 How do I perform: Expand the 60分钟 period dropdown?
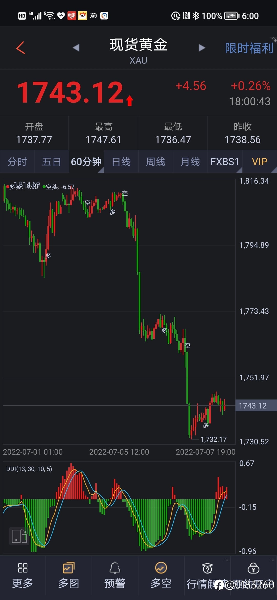(86, 162)
